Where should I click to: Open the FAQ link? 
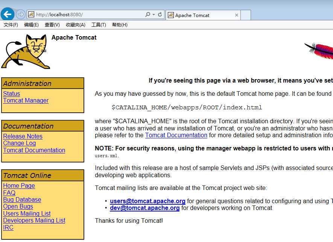(x=9, y=193)
